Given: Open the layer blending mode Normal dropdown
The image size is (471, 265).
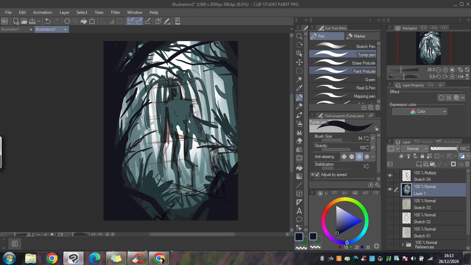Looking at the screenshot, I should [415, 148].
